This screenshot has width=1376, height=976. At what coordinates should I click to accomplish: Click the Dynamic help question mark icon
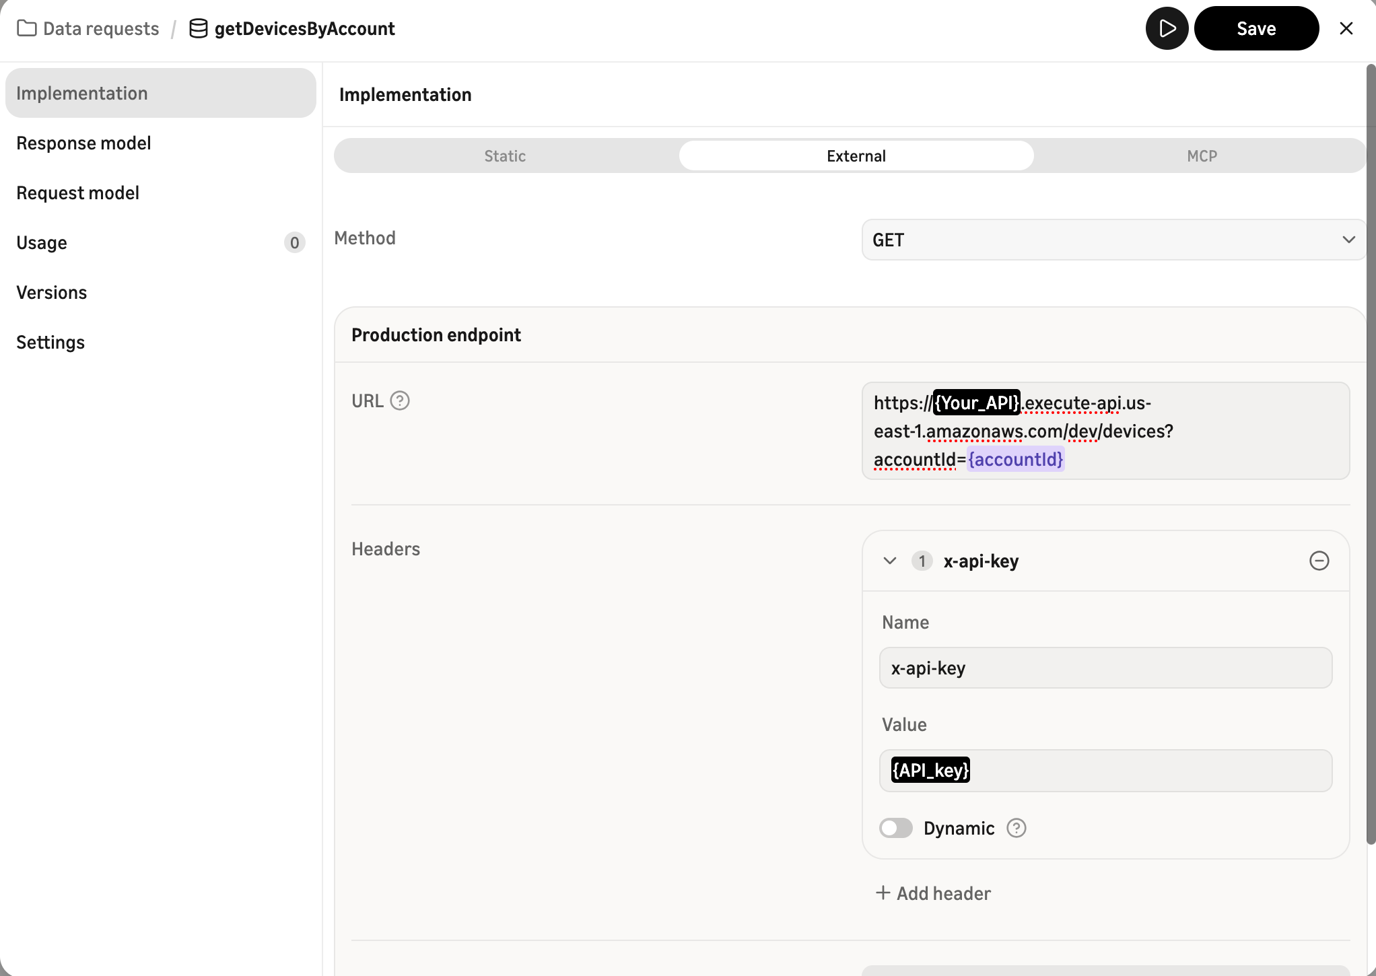(1016, 828)
